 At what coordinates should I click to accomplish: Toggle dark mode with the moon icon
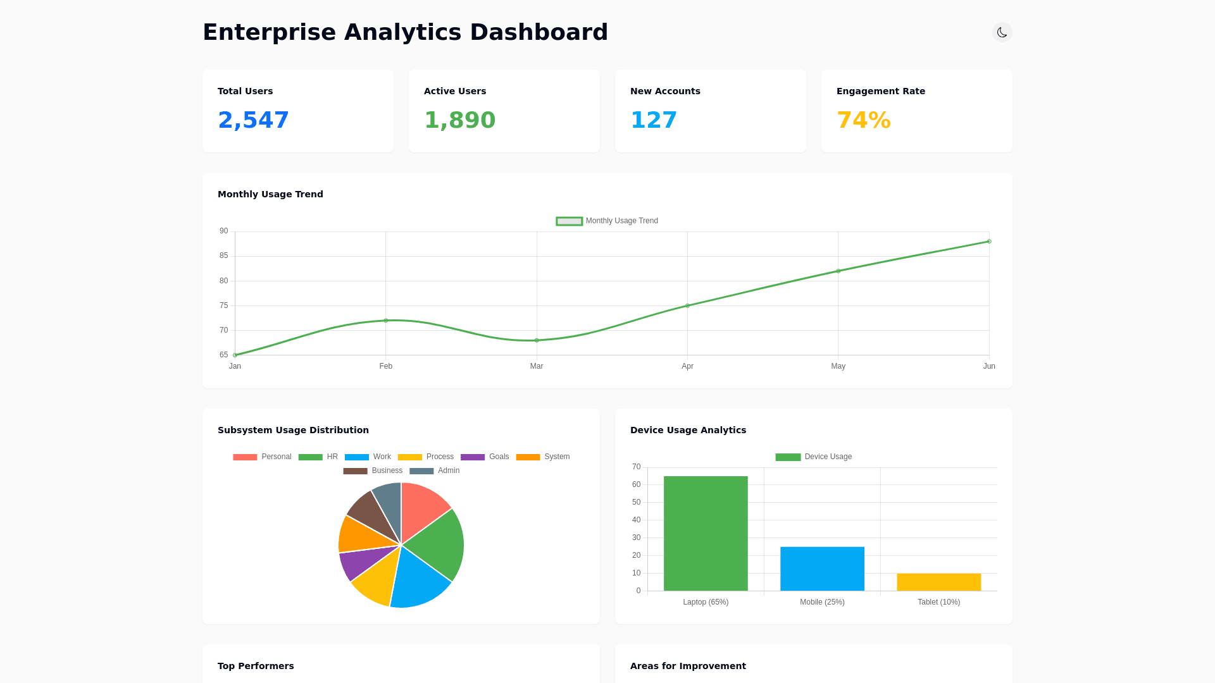pos(1002,32)
